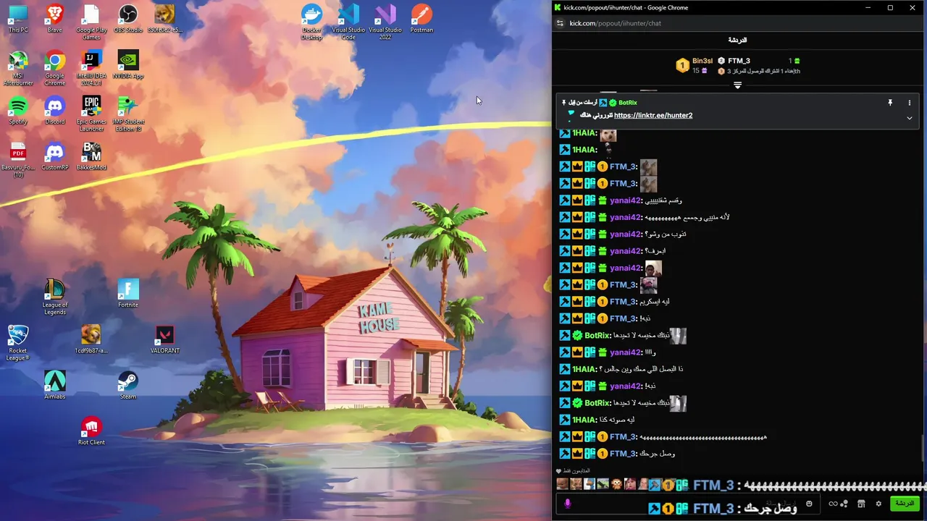Open Fortnite desktop shortcut
Image resolution: width=927 pixels, height=521 pixels.
(x=128, y=294)
